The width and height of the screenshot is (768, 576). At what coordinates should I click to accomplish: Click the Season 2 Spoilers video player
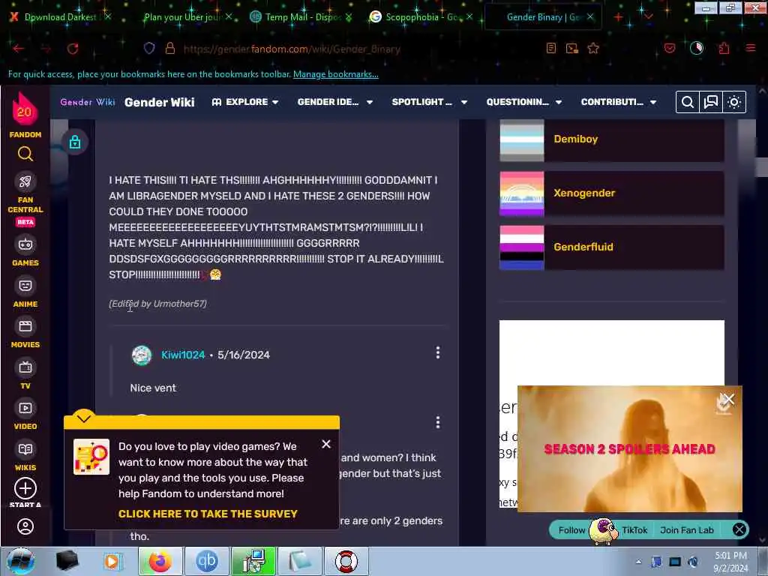coord(630,449)
